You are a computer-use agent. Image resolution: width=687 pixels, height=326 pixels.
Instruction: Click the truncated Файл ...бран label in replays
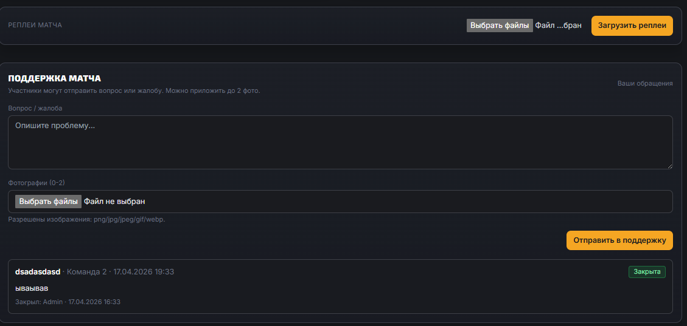[558, 25]
